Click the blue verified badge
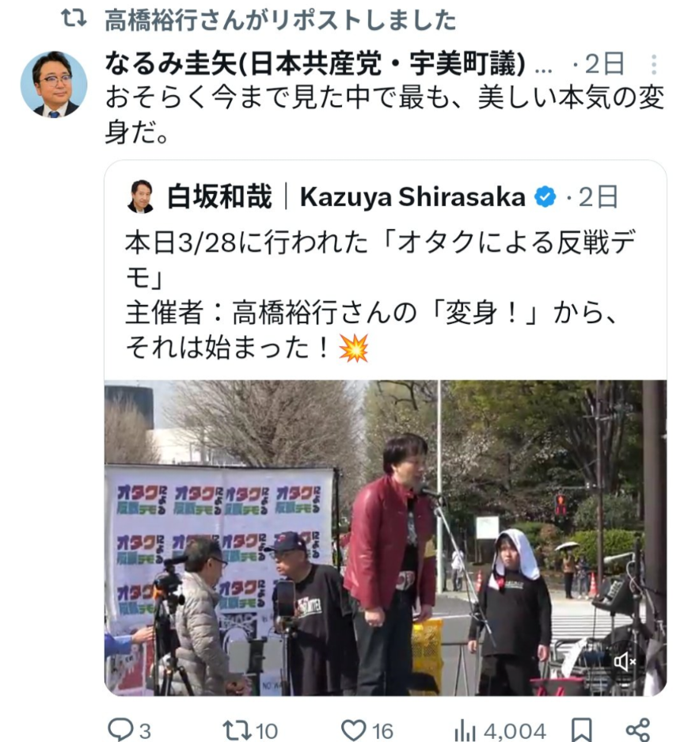This screenshot has width=684, height=742. (545, 196)
